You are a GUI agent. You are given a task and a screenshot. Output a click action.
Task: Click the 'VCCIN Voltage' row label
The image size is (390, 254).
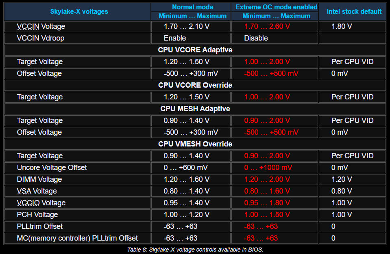(41, 26)
